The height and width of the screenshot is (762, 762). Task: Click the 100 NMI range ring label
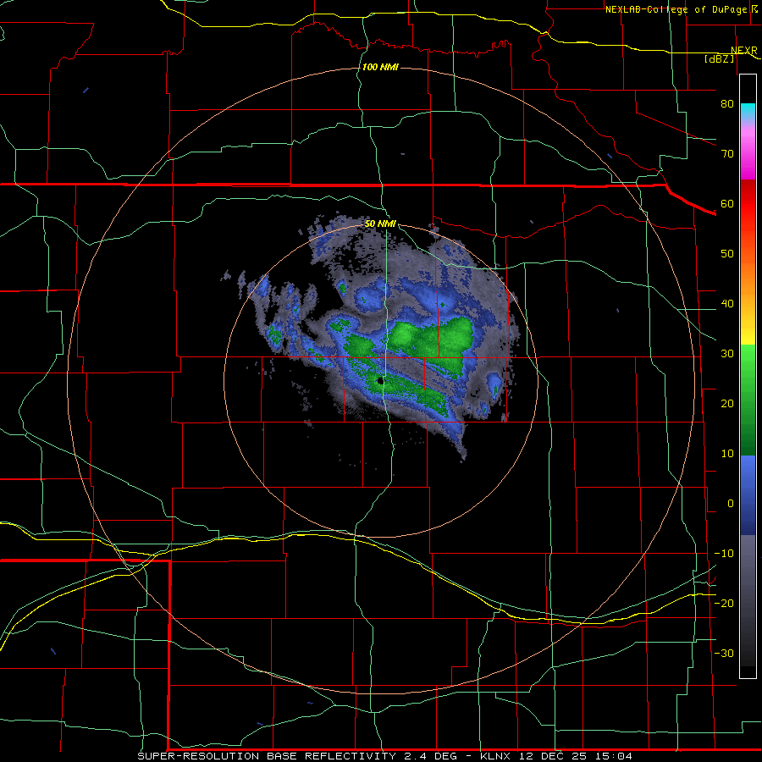[x=380, y=67]
